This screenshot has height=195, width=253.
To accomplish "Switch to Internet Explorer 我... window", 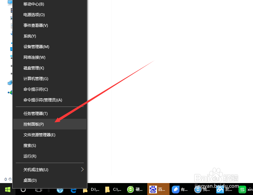I will pyautogui.click(x=202, y=190).
